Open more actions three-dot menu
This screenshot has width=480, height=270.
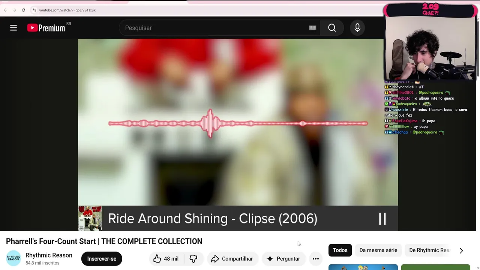[x=316, y=259]
